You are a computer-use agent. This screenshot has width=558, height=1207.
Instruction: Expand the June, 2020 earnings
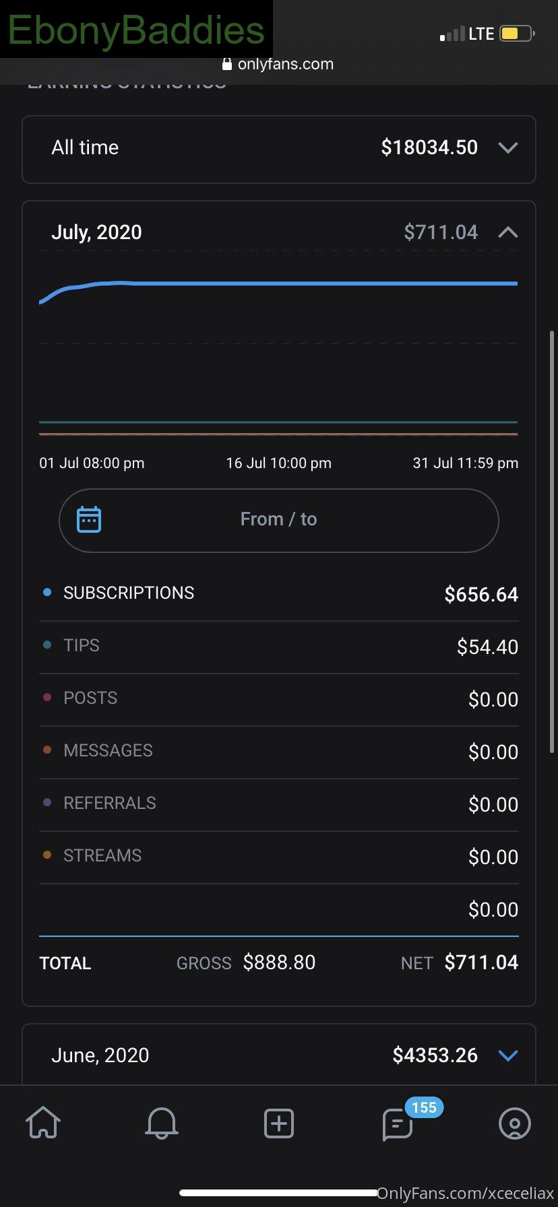(508, 1055)
